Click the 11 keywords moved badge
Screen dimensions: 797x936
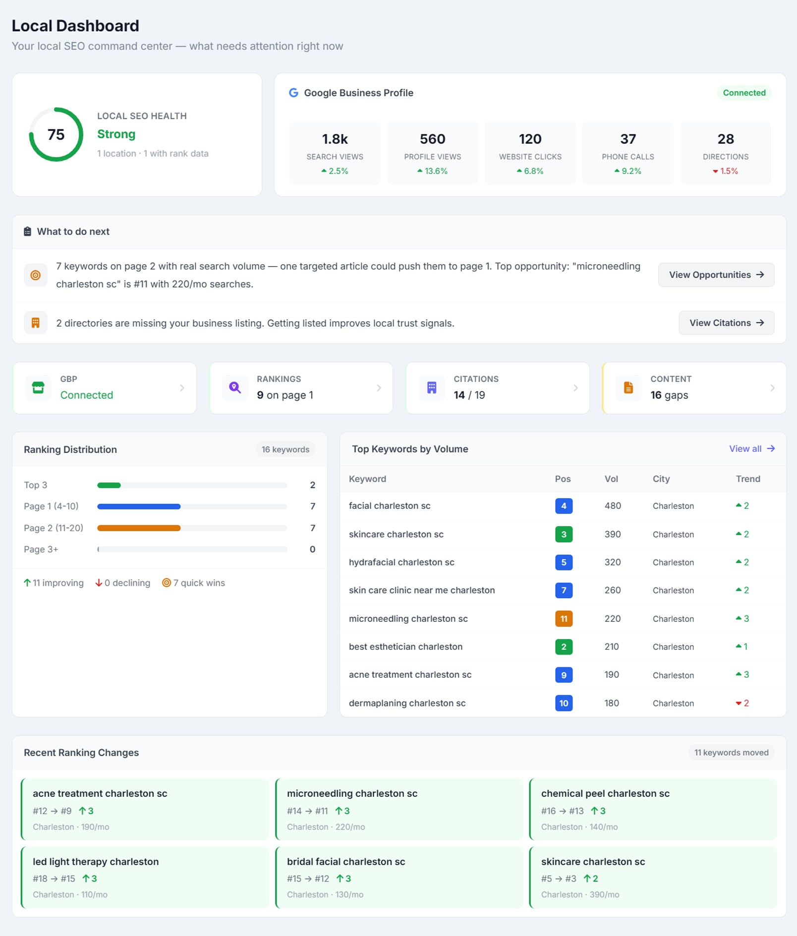click(x=731, y=752)
